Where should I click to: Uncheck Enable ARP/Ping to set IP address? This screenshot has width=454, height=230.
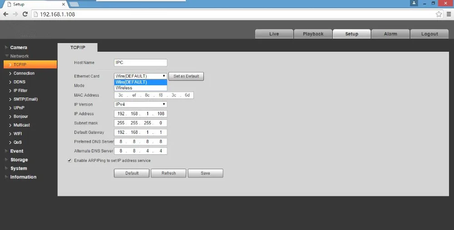(69, 160)
